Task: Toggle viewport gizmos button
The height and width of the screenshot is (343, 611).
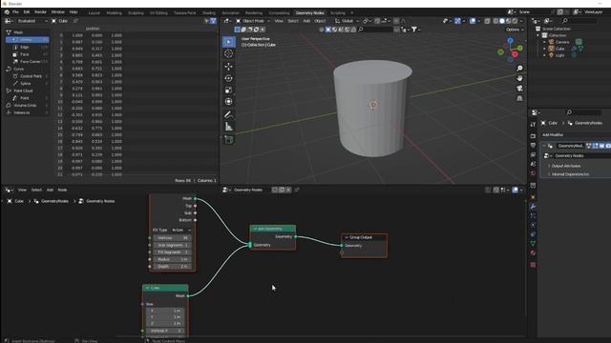Action: [458, 21]
